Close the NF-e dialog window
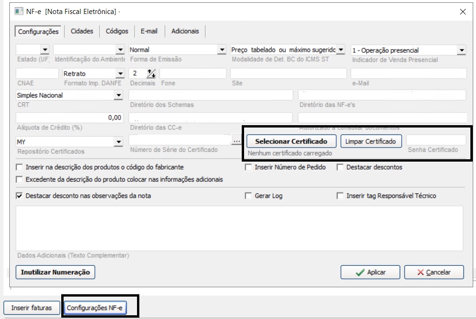Viewport: 476px width, 319px height. pos(462,12)
